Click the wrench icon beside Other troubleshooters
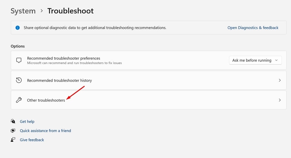 coord(19,100)
